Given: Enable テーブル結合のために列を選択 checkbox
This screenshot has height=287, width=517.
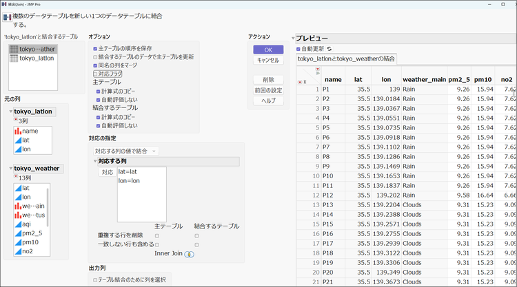Looking at the screenshot, I should (x=95, y=280).
